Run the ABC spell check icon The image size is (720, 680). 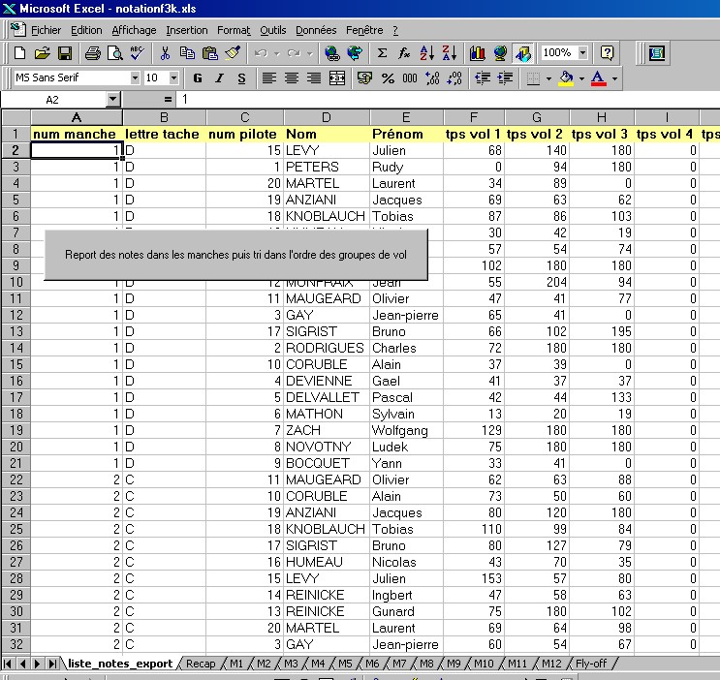point(137,53)
